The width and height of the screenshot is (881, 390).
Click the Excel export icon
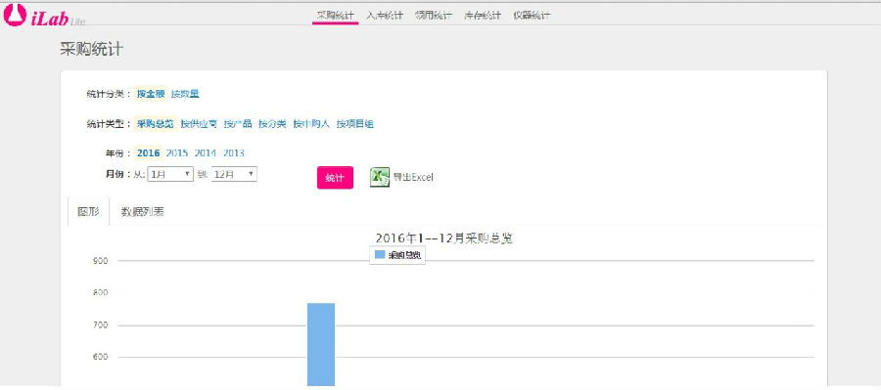pyautogui.click(x=380, y=177)
